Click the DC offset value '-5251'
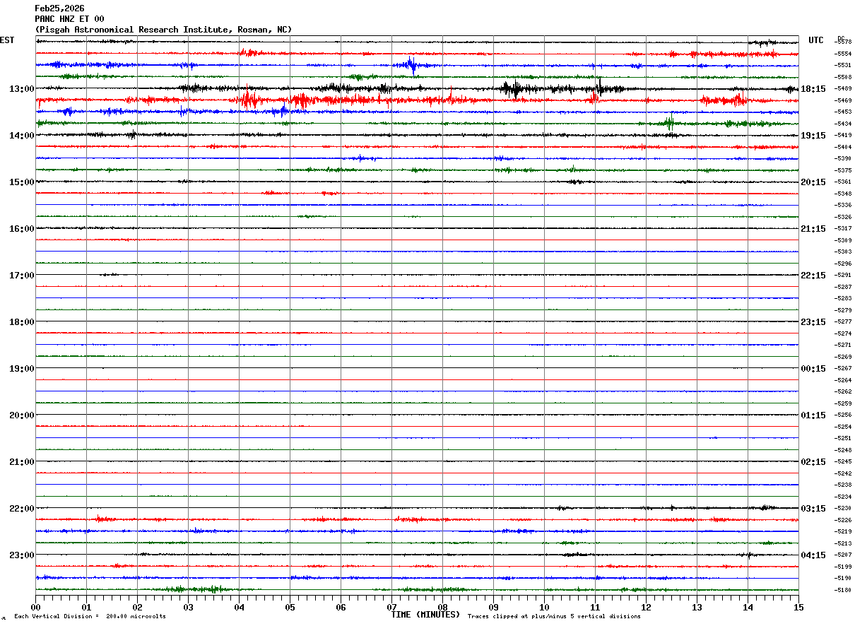855x626 pixels. coord(843,438)
